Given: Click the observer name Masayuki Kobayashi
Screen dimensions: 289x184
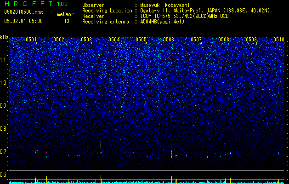Looking at the screenshot, I should coord(165,5).
